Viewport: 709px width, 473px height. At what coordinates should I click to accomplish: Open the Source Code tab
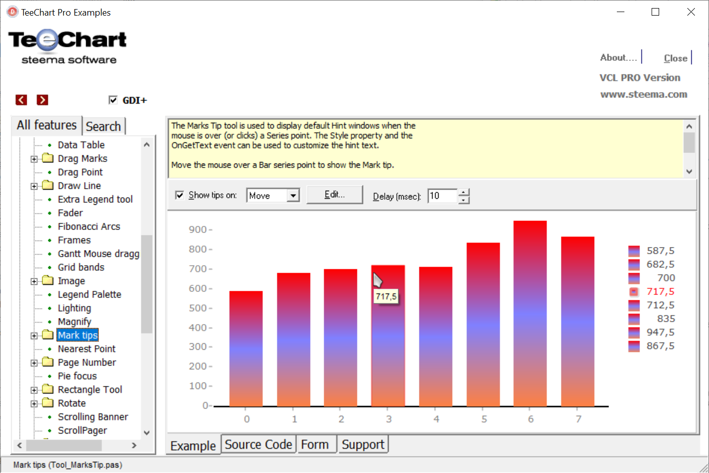pos(258,444)
